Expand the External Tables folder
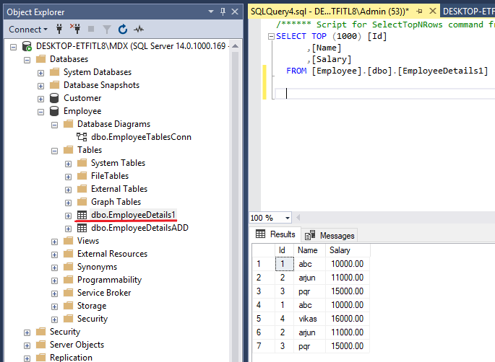 coord(68,190)
